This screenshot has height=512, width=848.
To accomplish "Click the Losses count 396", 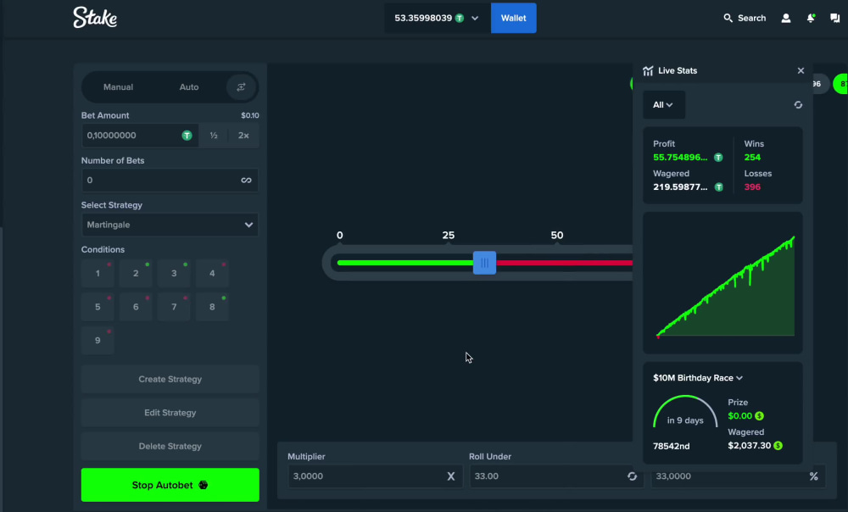I will [x=752, y=187].
